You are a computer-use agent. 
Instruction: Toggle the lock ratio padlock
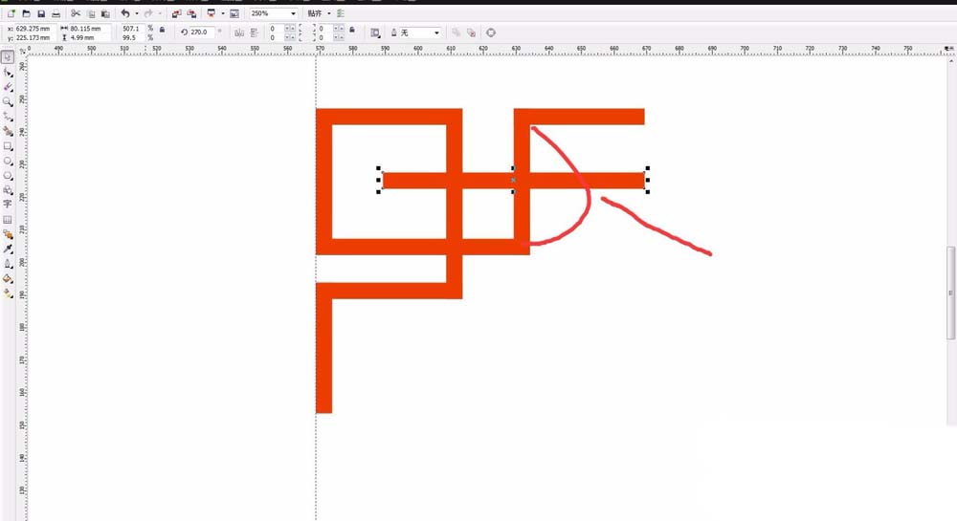pyautogui.click(x=163, y=30)
